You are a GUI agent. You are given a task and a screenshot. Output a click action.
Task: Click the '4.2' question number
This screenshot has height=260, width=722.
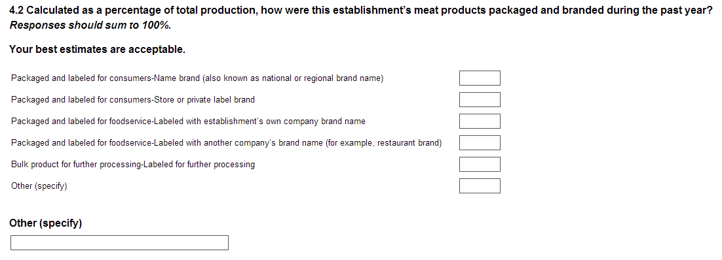tap(16, 10)
